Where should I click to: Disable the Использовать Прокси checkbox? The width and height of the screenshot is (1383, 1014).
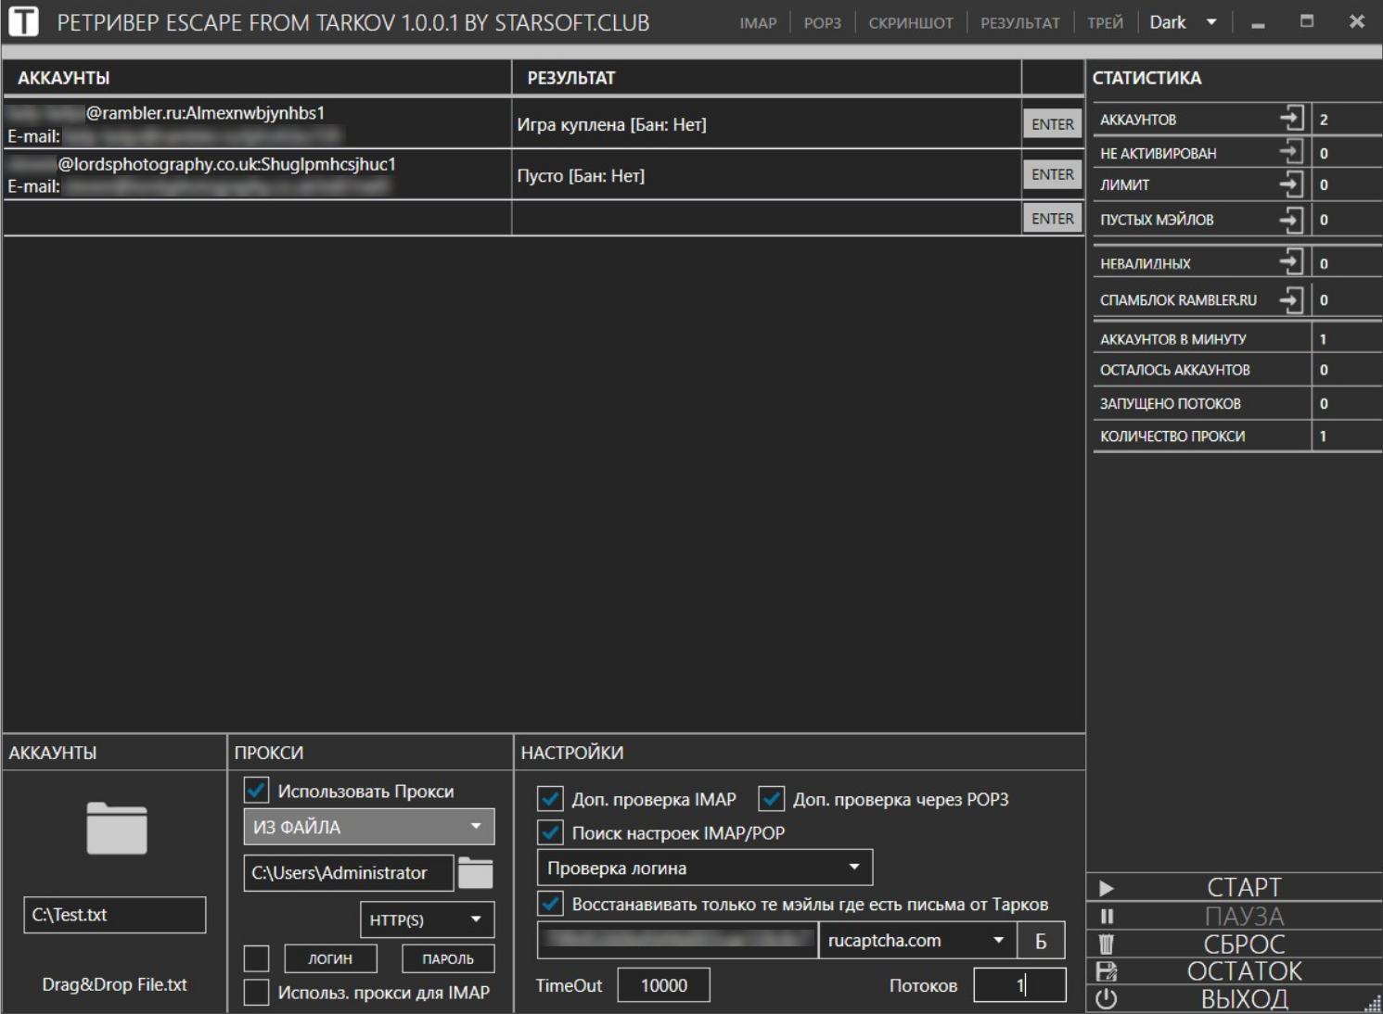(x=257, y=791)
